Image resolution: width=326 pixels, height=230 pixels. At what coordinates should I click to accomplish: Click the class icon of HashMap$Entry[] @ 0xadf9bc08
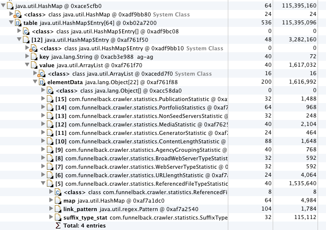point(26,31)
